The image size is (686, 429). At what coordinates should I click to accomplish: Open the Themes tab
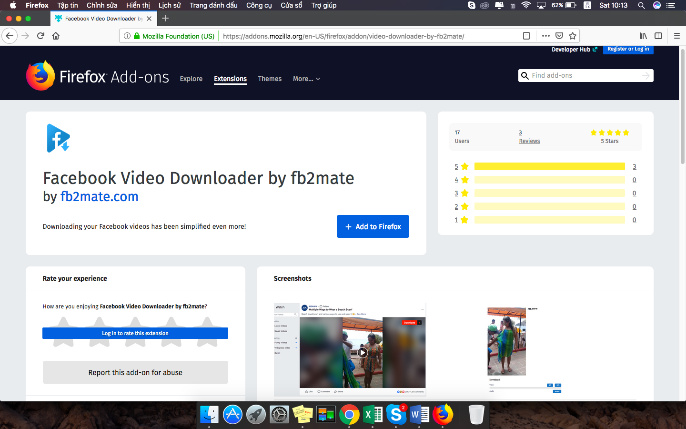270,79
